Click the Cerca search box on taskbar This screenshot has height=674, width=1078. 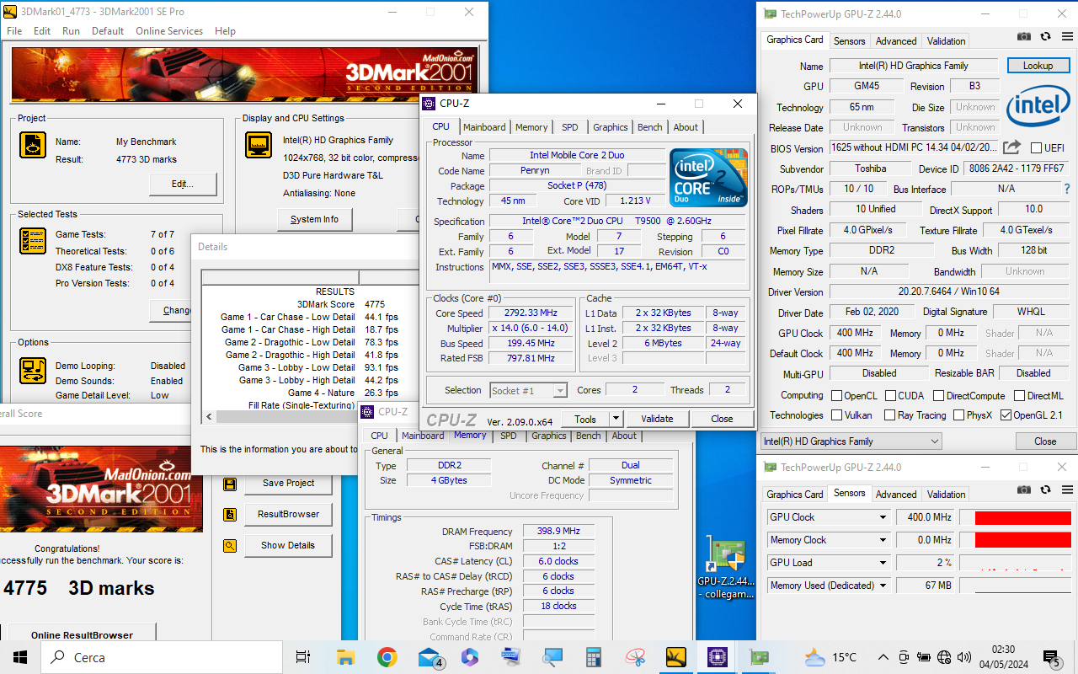163,657
